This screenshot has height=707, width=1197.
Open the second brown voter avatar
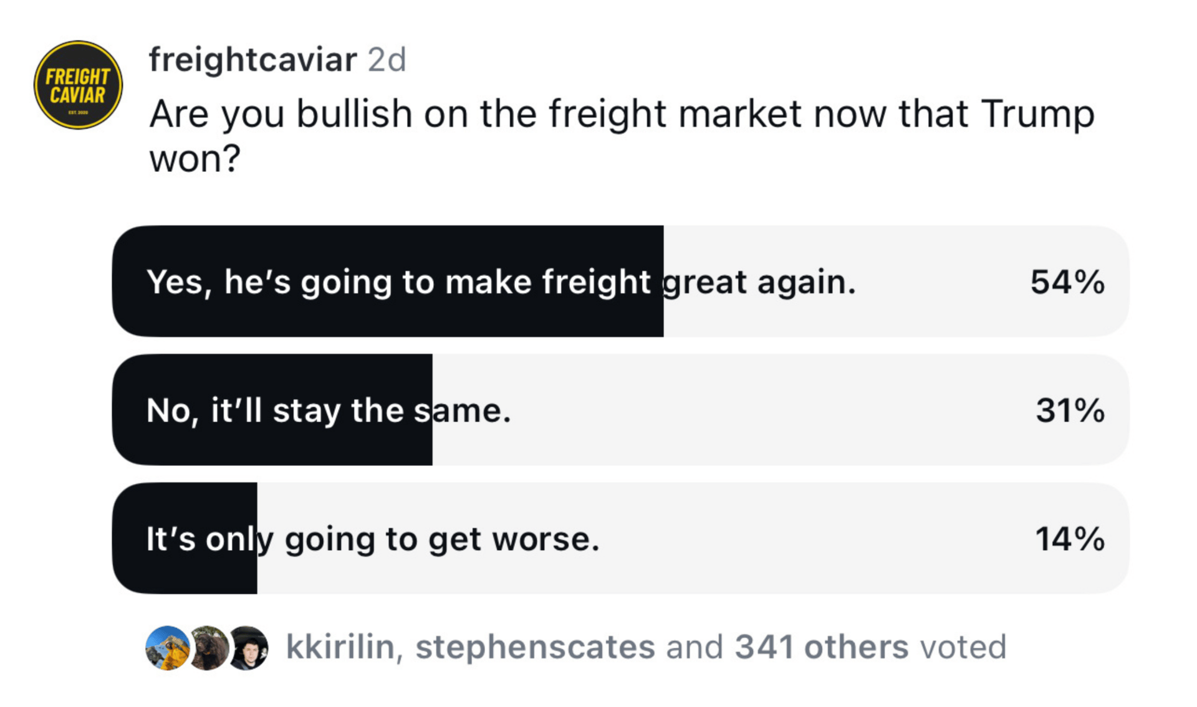[x=208, y=648]
